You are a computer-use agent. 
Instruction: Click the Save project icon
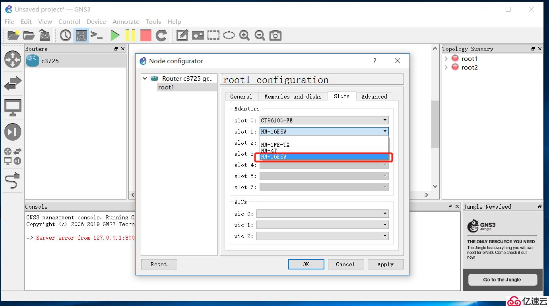coord(45,35)
